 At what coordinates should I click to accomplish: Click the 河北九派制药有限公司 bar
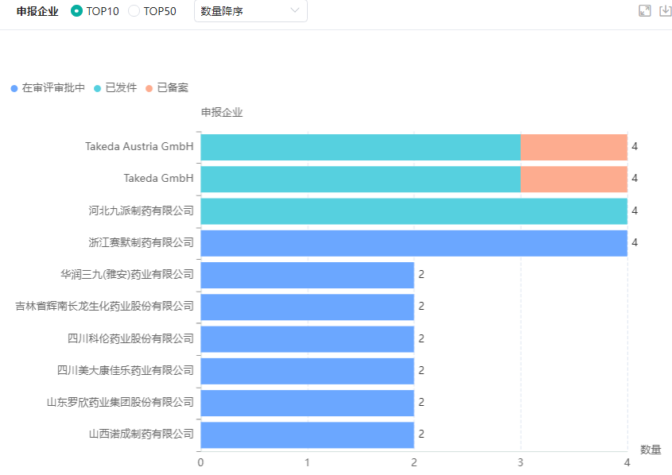pyautogui.click(x=414, y=210)
